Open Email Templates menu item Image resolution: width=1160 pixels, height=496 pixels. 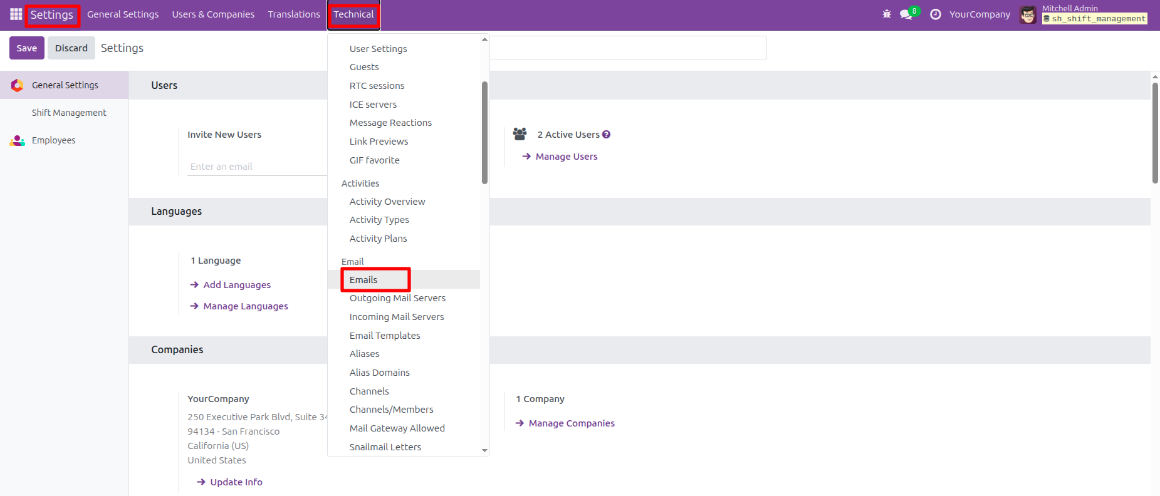coord(385,336)
